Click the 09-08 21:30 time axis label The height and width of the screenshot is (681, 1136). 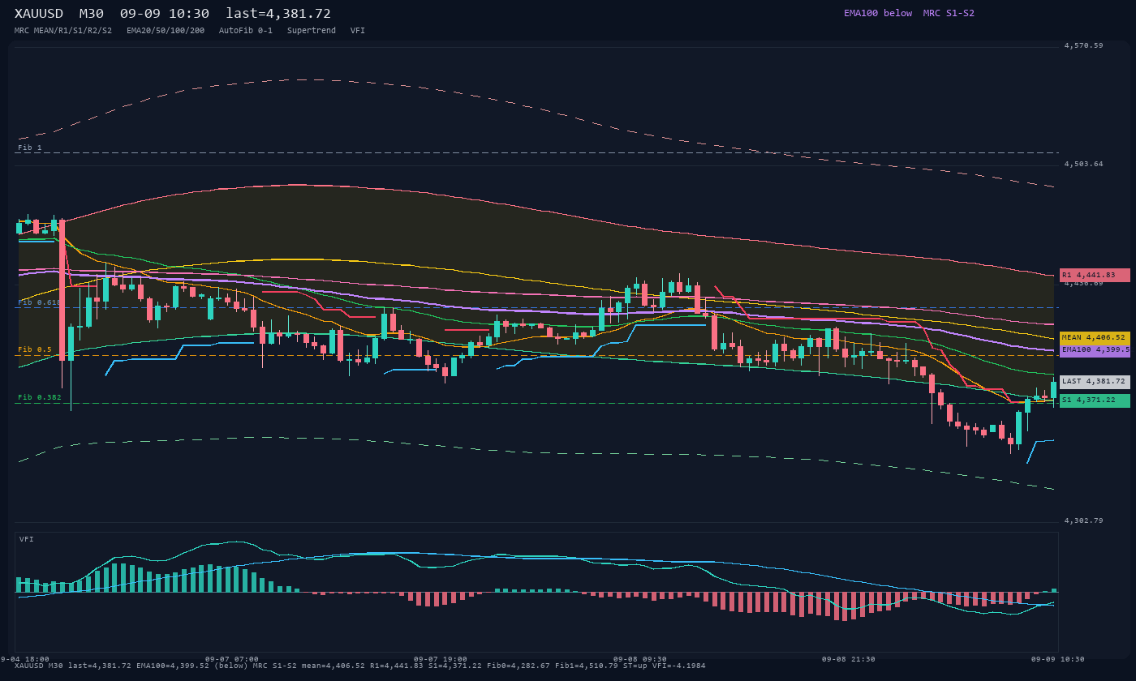pos(849,659)
